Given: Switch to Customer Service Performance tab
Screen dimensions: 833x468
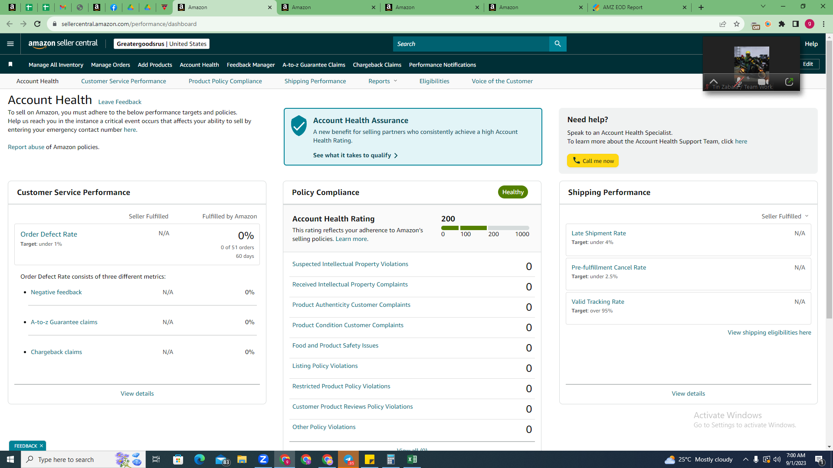Looking at the screenshot, I should coord(124,81).
